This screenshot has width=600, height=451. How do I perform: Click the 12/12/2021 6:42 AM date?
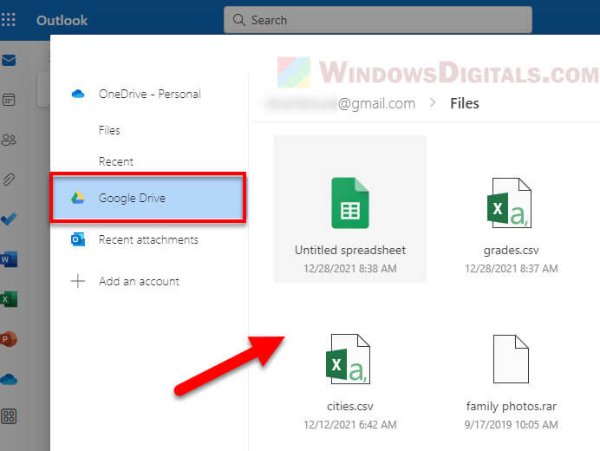[x=350, y=425]
